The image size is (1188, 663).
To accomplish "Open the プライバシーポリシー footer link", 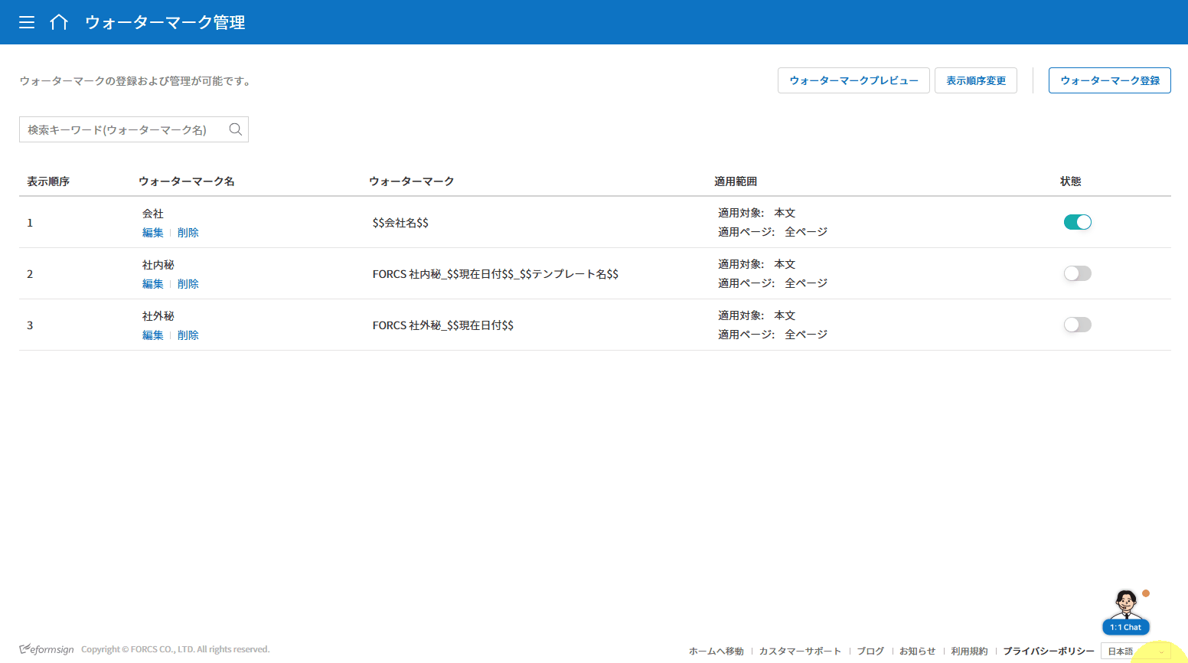I will pyautogui.click(x=1048, y=651).
